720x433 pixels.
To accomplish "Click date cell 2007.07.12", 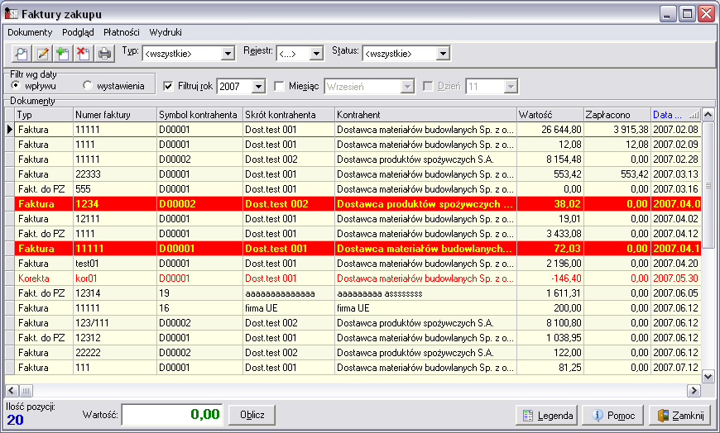I will (x=676, y=368).
